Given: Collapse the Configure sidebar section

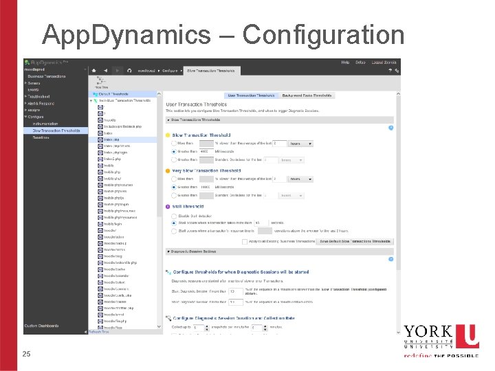Looking at the screenshot, I should click(26, 116).
